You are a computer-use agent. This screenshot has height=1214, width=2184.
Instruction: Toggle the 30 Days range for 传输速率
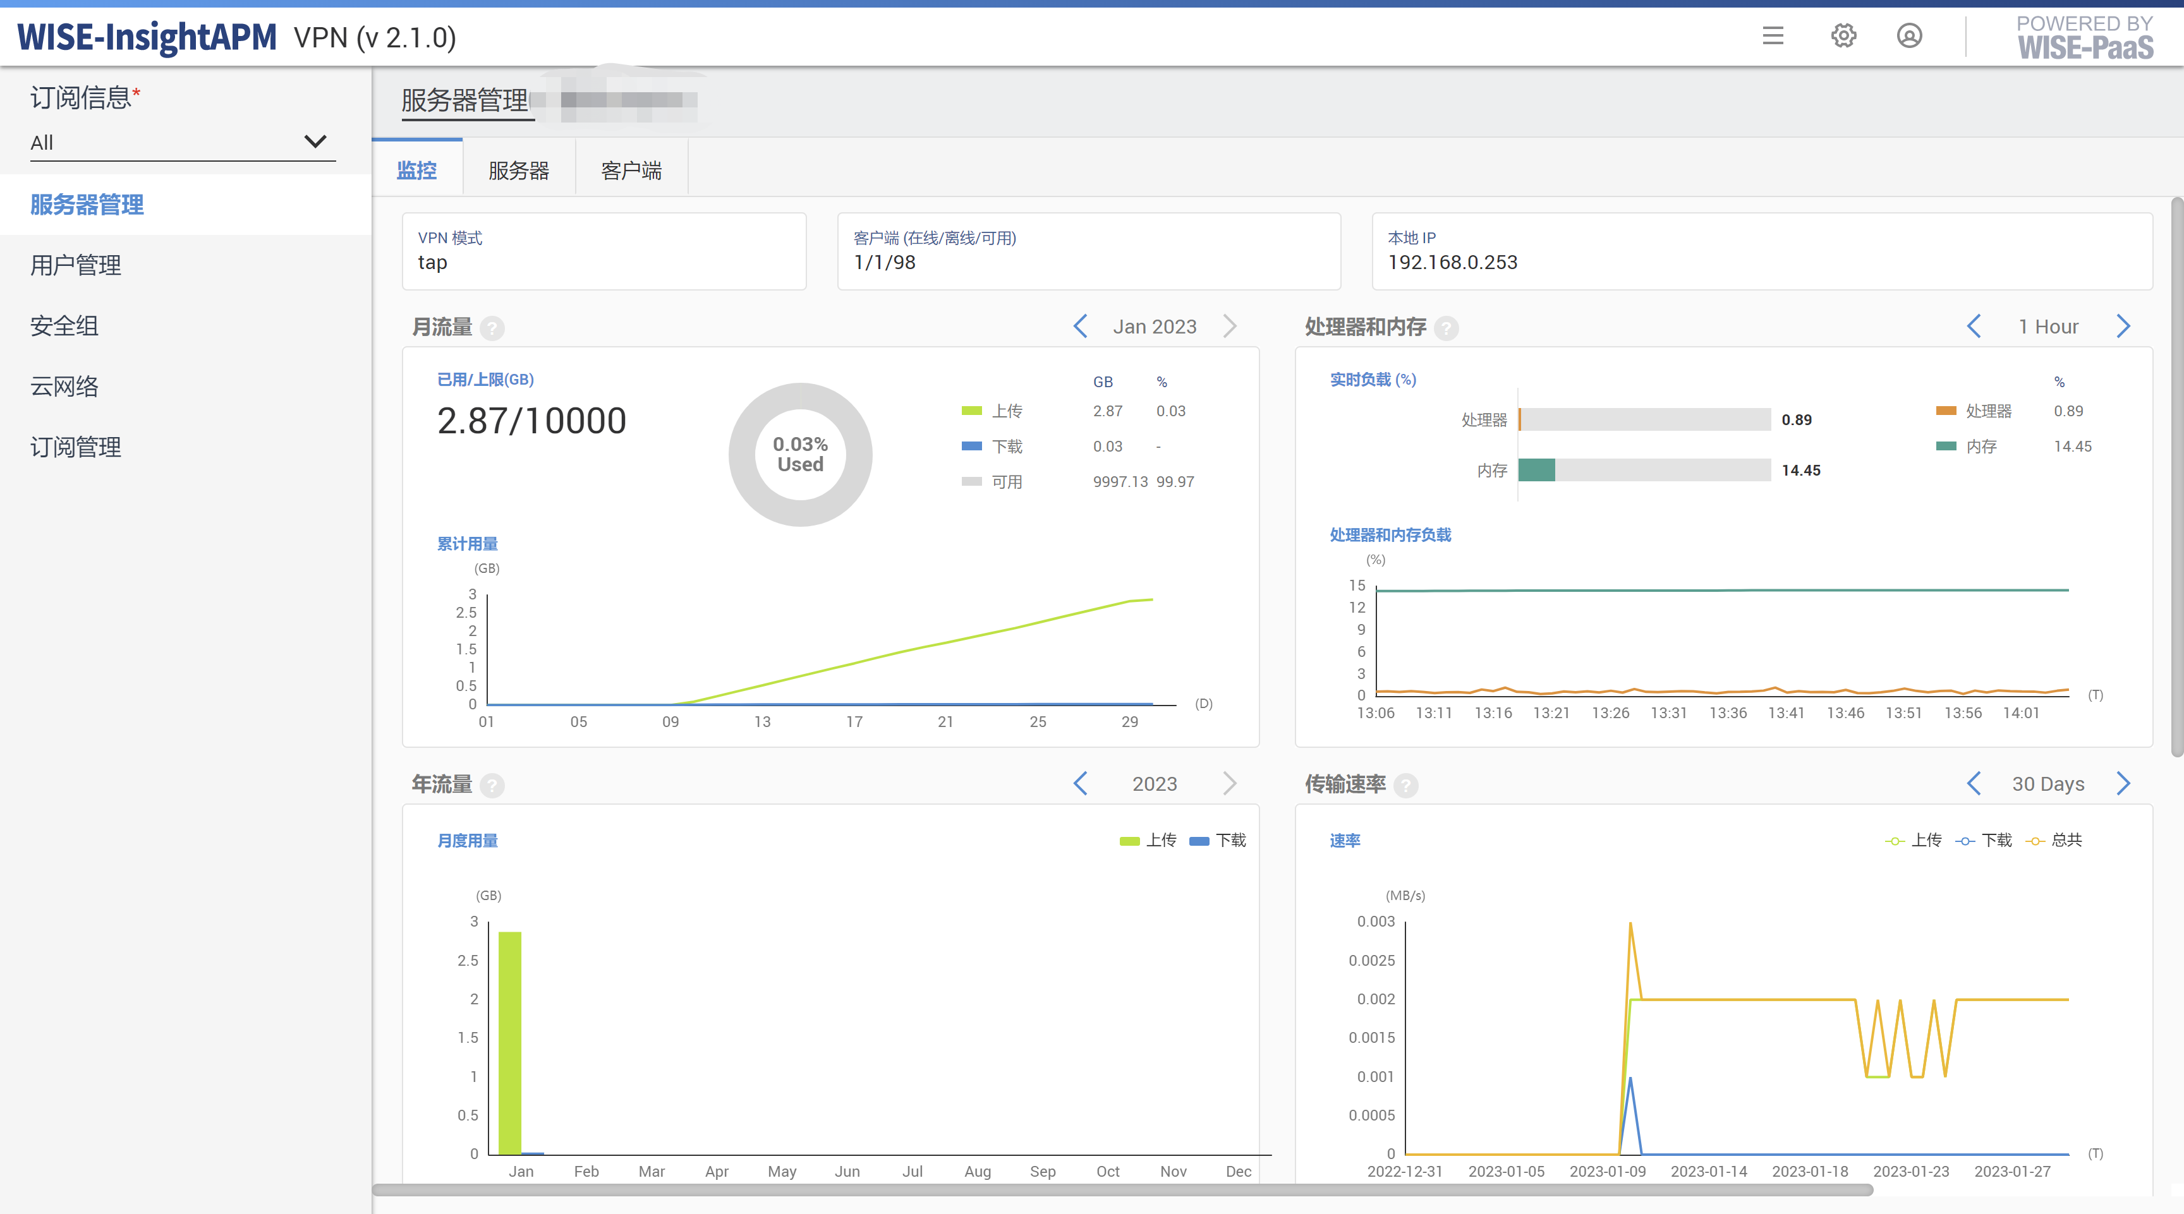(2049, 783)
